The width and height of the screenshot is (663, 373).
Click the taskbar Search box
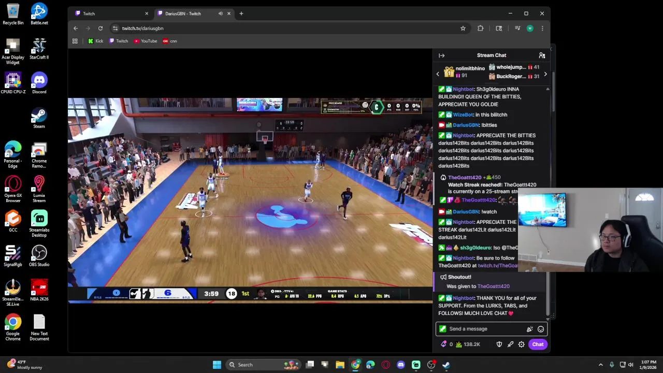coord(264,365)
